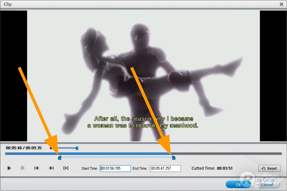
Task: Mute audio via the speaker icon
Action: click(51, 148)
